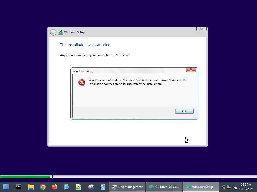Launch Firefox from the taskbar
The height and width of the screenshot is (192, 257).
pyautogui.click(x=54, y=187)
